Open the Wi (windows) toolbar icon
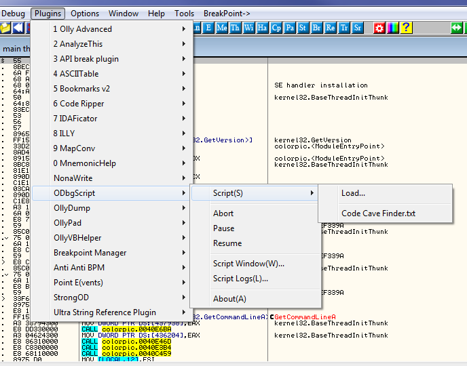The width and height of the screenshot is (467, 366). tap(248, 28)
